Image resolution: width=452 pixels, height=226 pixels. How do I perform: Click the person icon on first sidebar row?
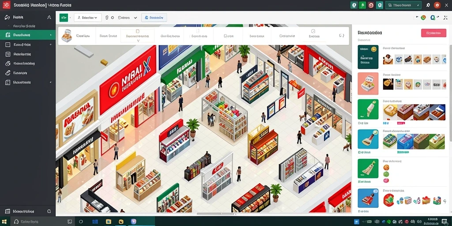click(49, 17)
